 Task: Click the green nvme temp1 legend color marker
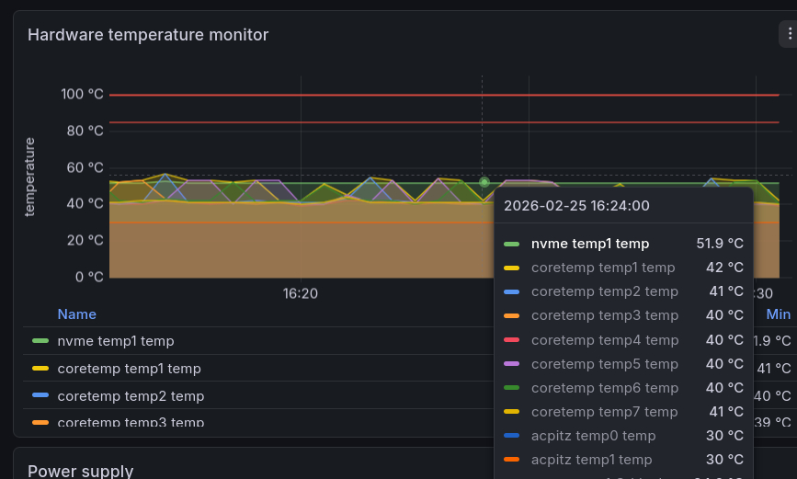pyautogui.click(x=40, y=341)
